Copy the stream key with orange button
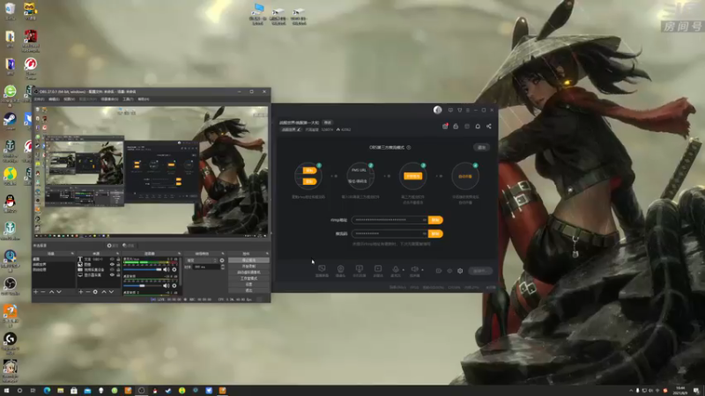Screen dimensions: 705x396 (435, 233)
